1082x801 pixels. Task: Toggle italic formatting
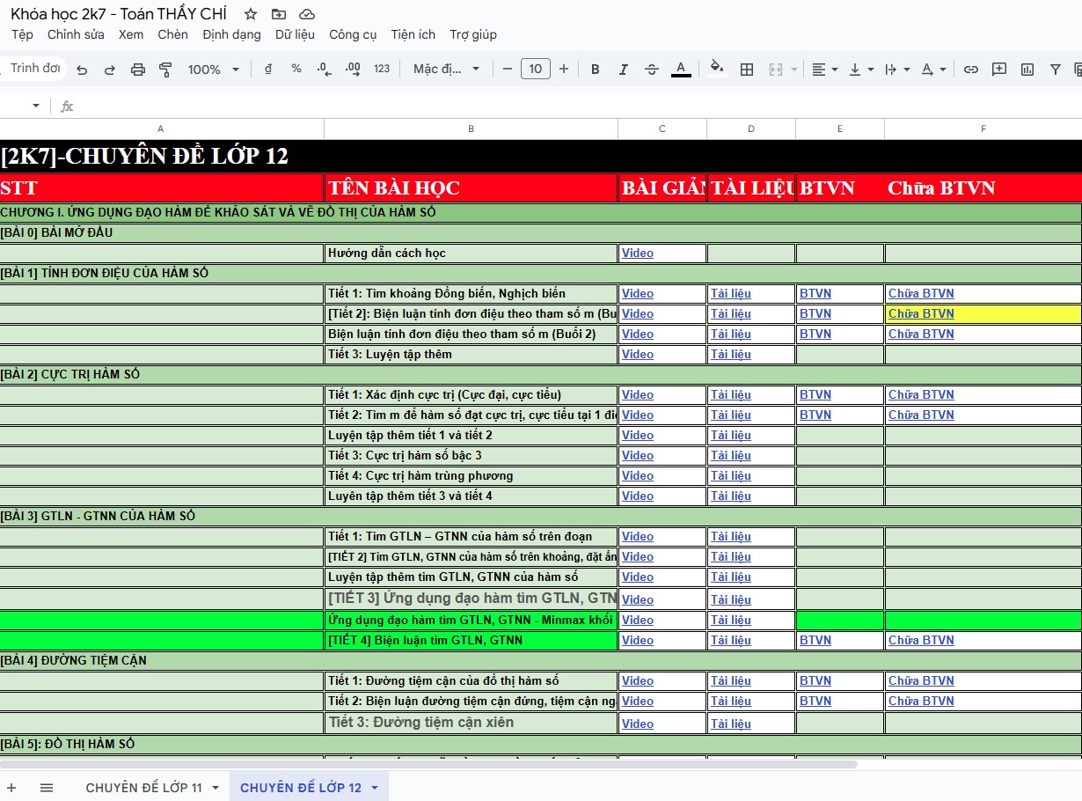pyautogui.click(x=624, y=70)
